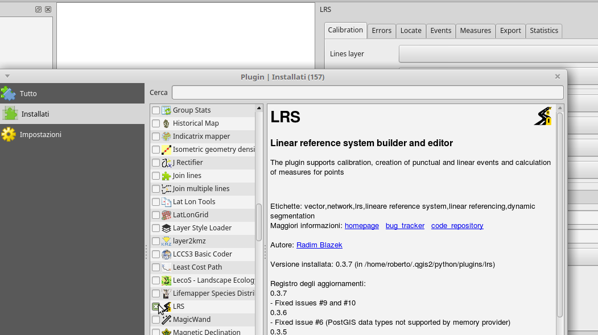
Task: Toggle the Lat Lon Tools checkbox
Action: tap(155, 201)
